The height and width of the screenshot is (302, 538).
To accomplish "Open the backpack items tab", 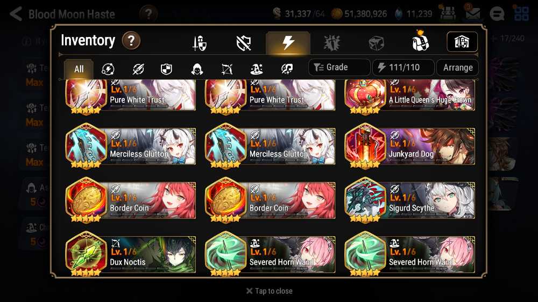I will point(420,41).
